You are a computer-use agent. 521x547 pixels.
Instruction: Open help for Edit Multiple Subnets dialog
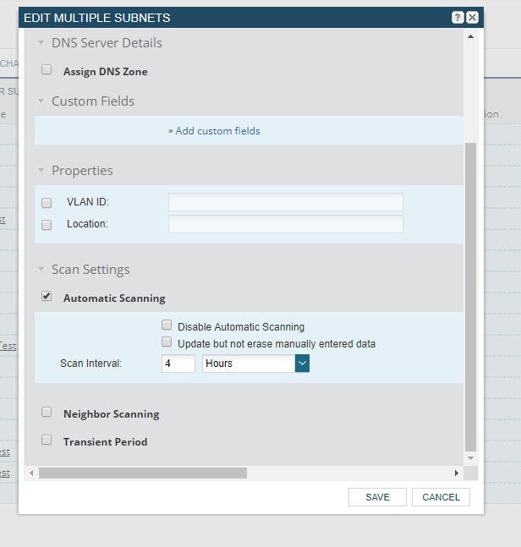(458, 17)
